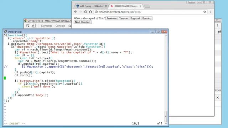Image resolution: width=228 pixels, height=128 pixels.
Task: Open Chrome's three-dot menu
Action: point(211,12)
